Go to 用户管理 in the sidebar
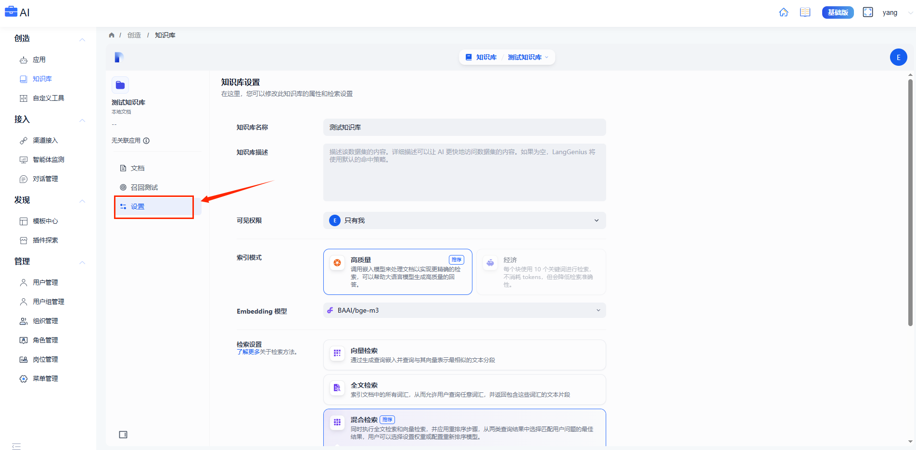916x450 pixels. coord(45,282)
